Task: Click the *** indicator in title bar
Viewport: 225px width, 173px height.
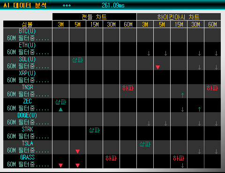Action: (x=67, y=6)
